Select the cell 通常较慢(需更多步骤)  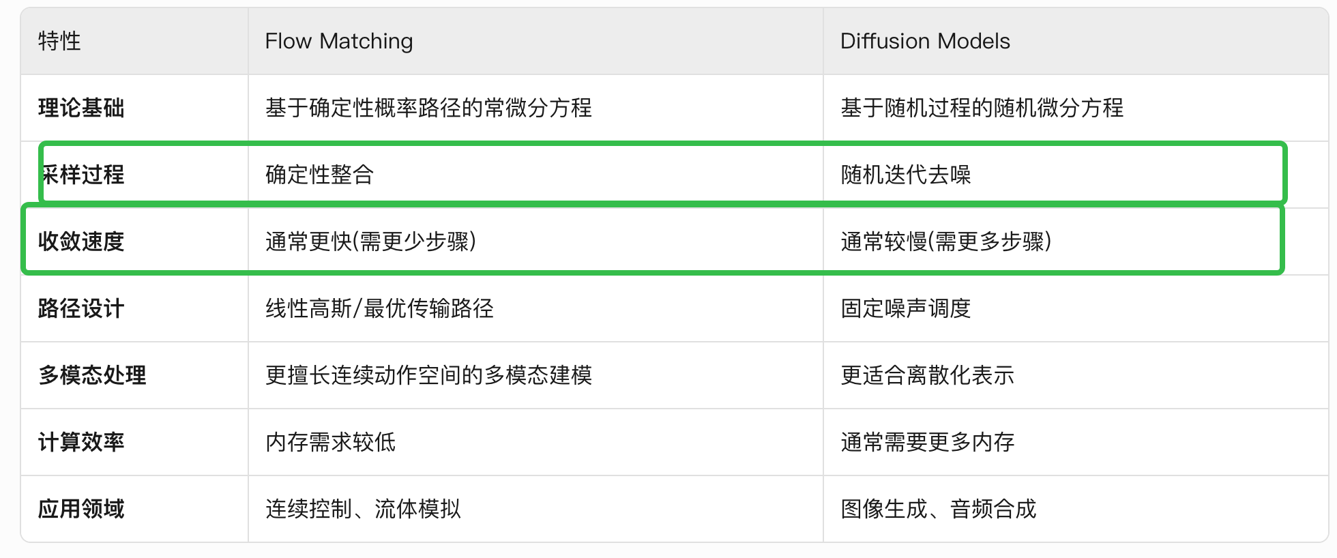point(946,242)
